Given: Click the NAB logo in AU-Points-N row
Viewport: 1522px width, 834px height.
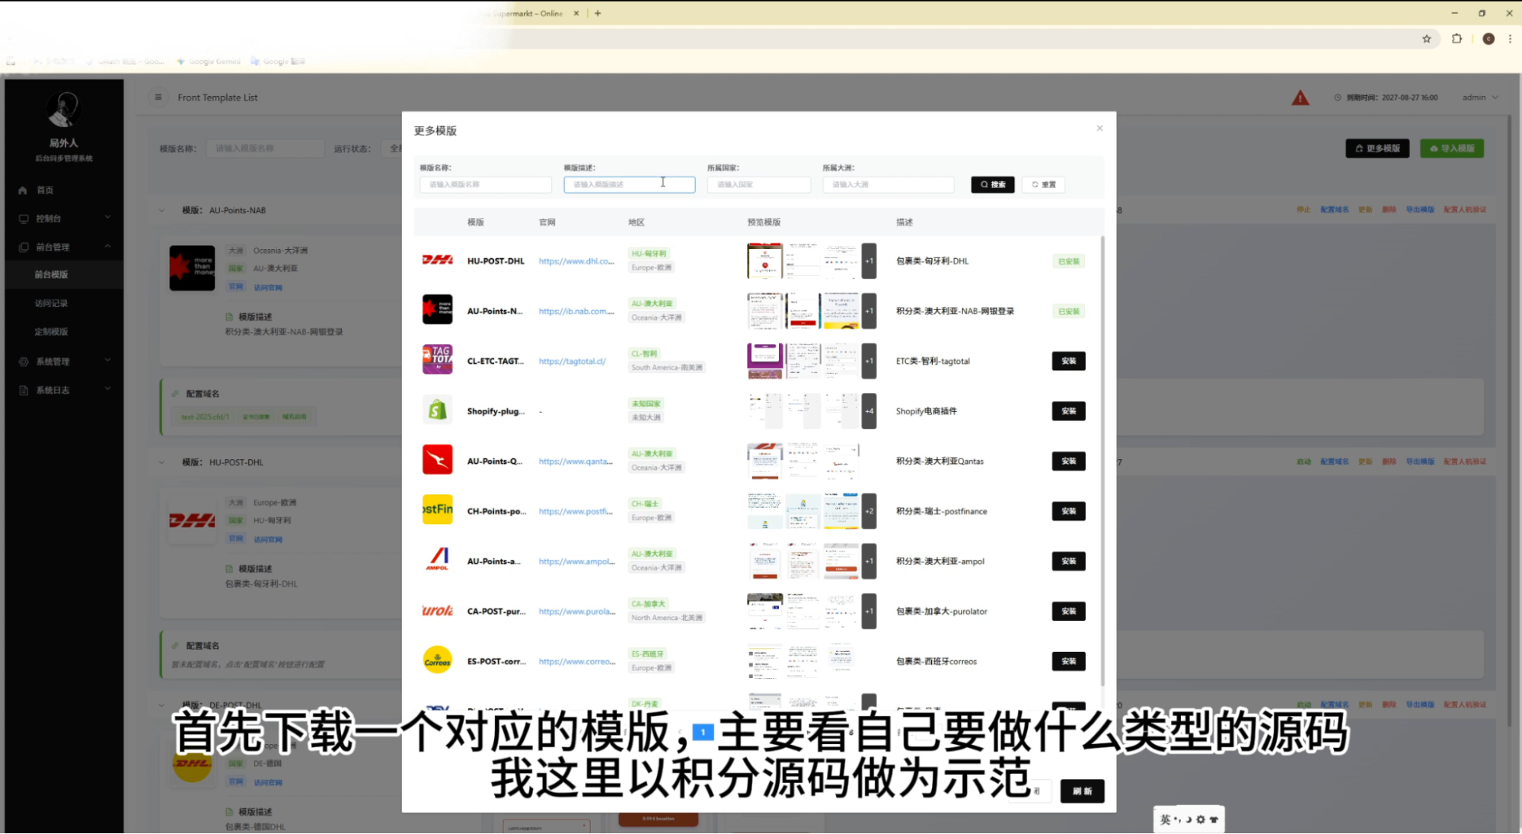Looking at the screenshot, I should (437, 309).
